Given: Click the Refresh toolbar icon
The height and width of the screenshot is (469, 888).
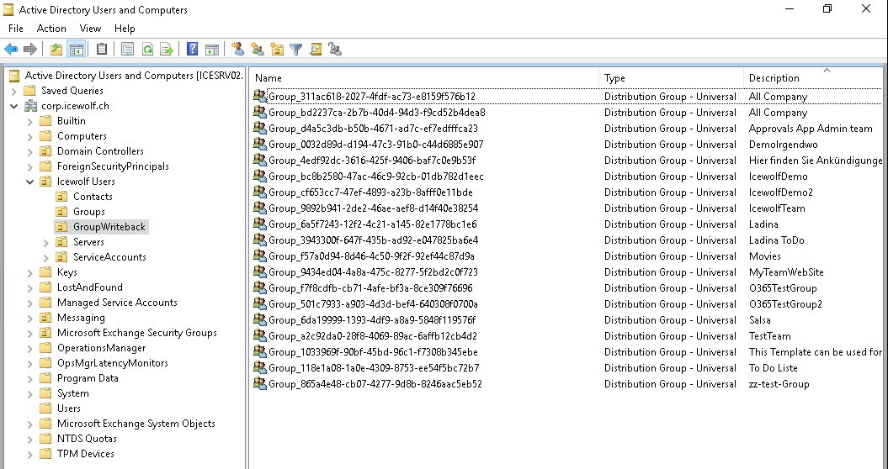Looking at the screenshot, I should (147, 50).
